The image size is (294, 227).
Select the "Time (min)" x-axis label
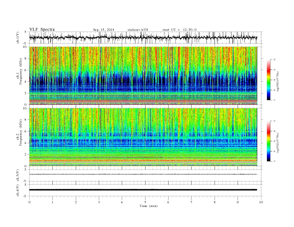[x=148, y=206]
